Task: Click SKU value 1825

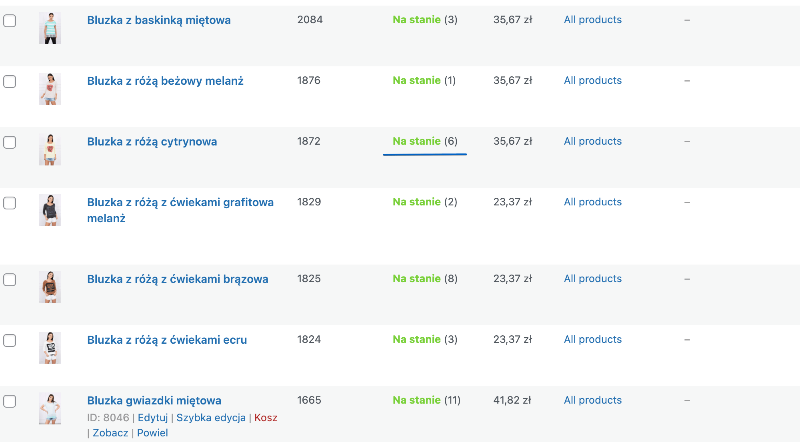Action: click(309, 279)
